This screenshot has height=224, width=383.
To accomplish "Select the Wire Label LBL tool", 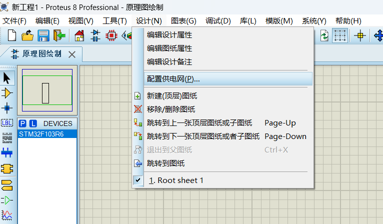I will (x=7, y=122).
